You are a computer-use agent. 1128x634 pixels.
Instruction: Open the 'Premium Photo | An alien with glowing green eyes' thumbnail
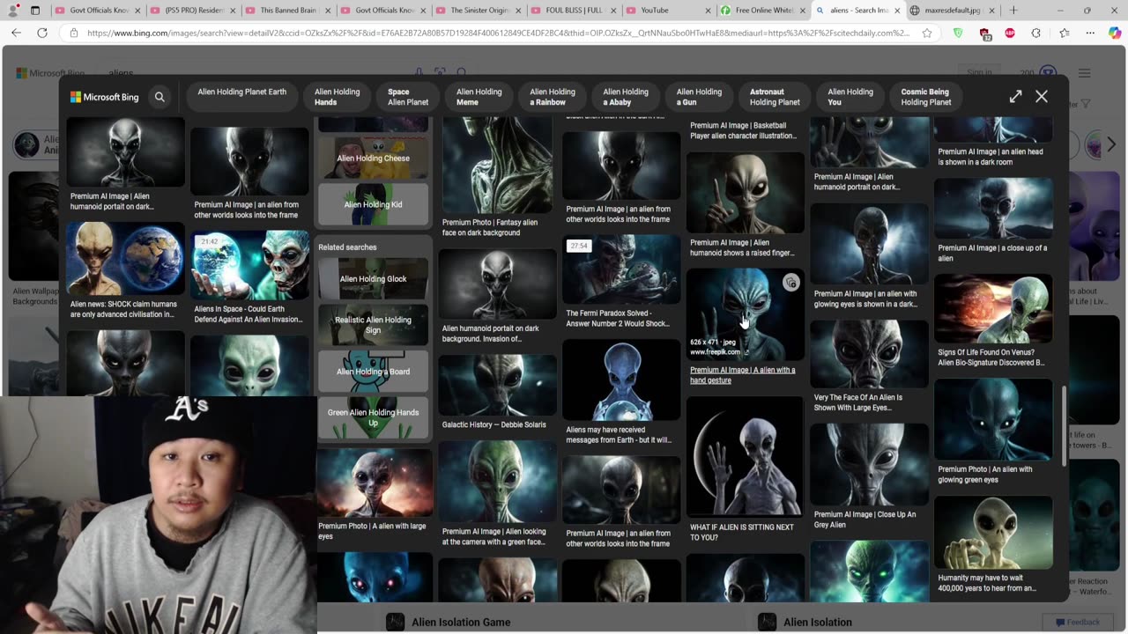click(993, 419)
